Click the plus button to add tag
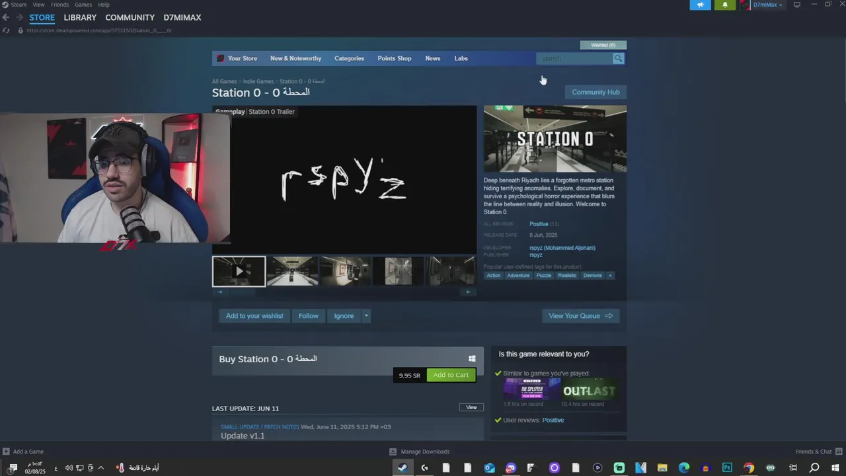 pyautogui.click(x=610, y=276)
